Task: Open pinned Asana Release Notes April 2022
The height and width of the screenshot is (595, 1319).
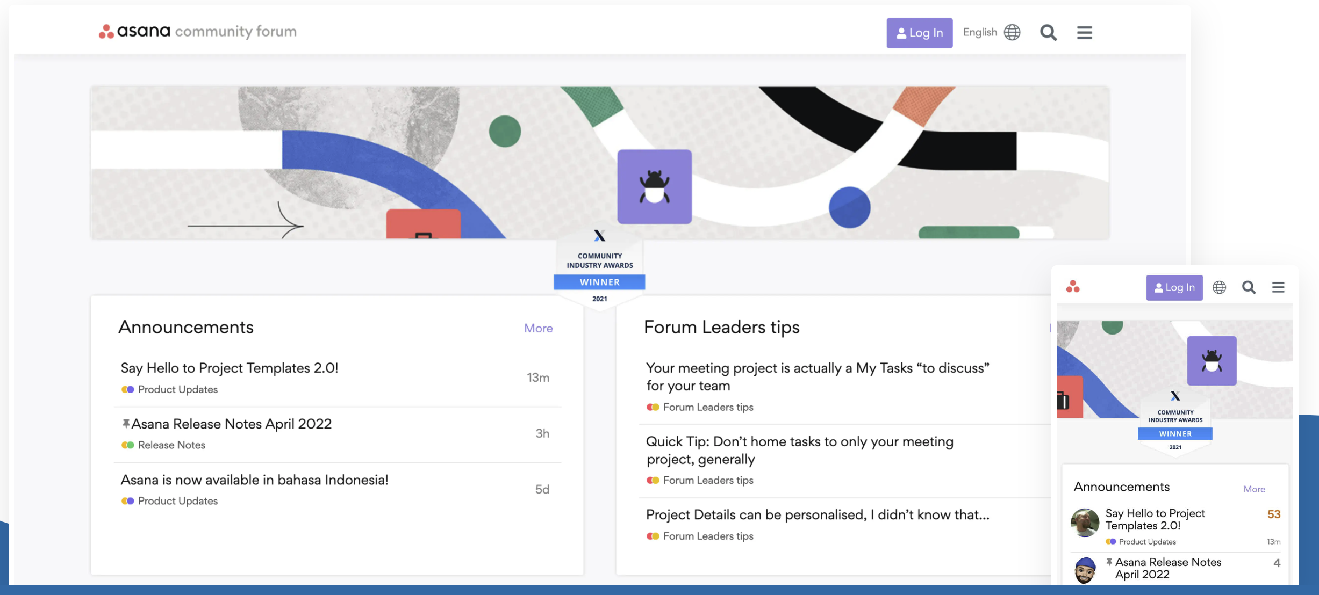Action: (231, 424)
